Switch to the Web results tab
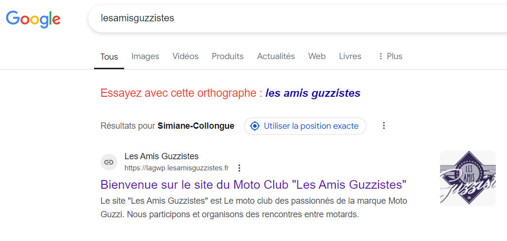Image resolution: width=507 pixels, height=241 pixels. (x=317, y=56)
